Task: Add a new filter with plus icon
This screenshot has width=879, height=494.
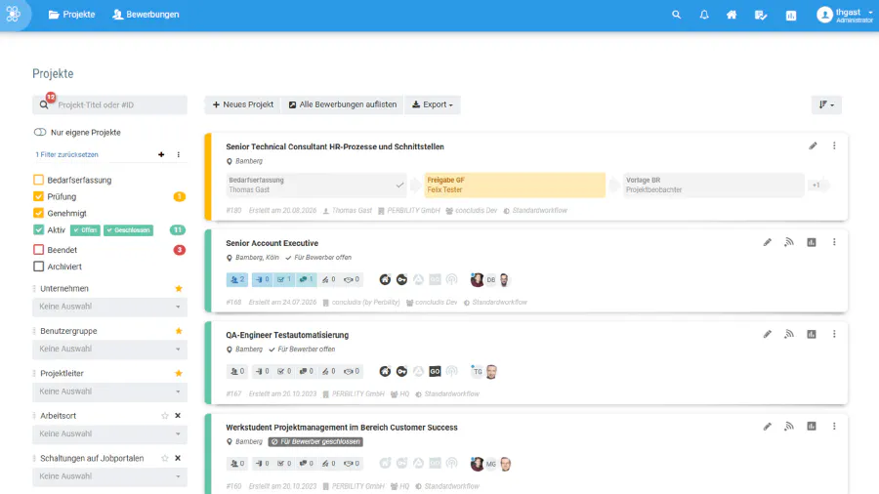Action: (x=161, y=154)
